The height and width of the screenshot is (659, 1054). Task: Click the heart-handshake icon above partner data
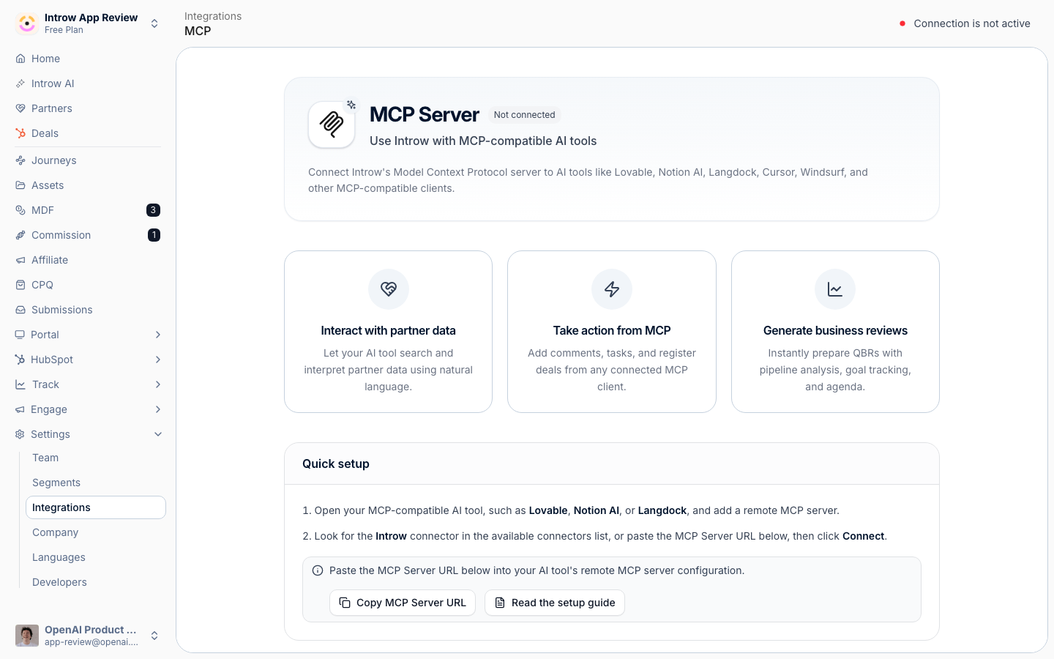tap(389, 289)
